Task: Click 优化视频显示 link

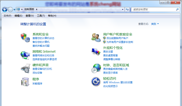Action: click(x=111, y=86)
